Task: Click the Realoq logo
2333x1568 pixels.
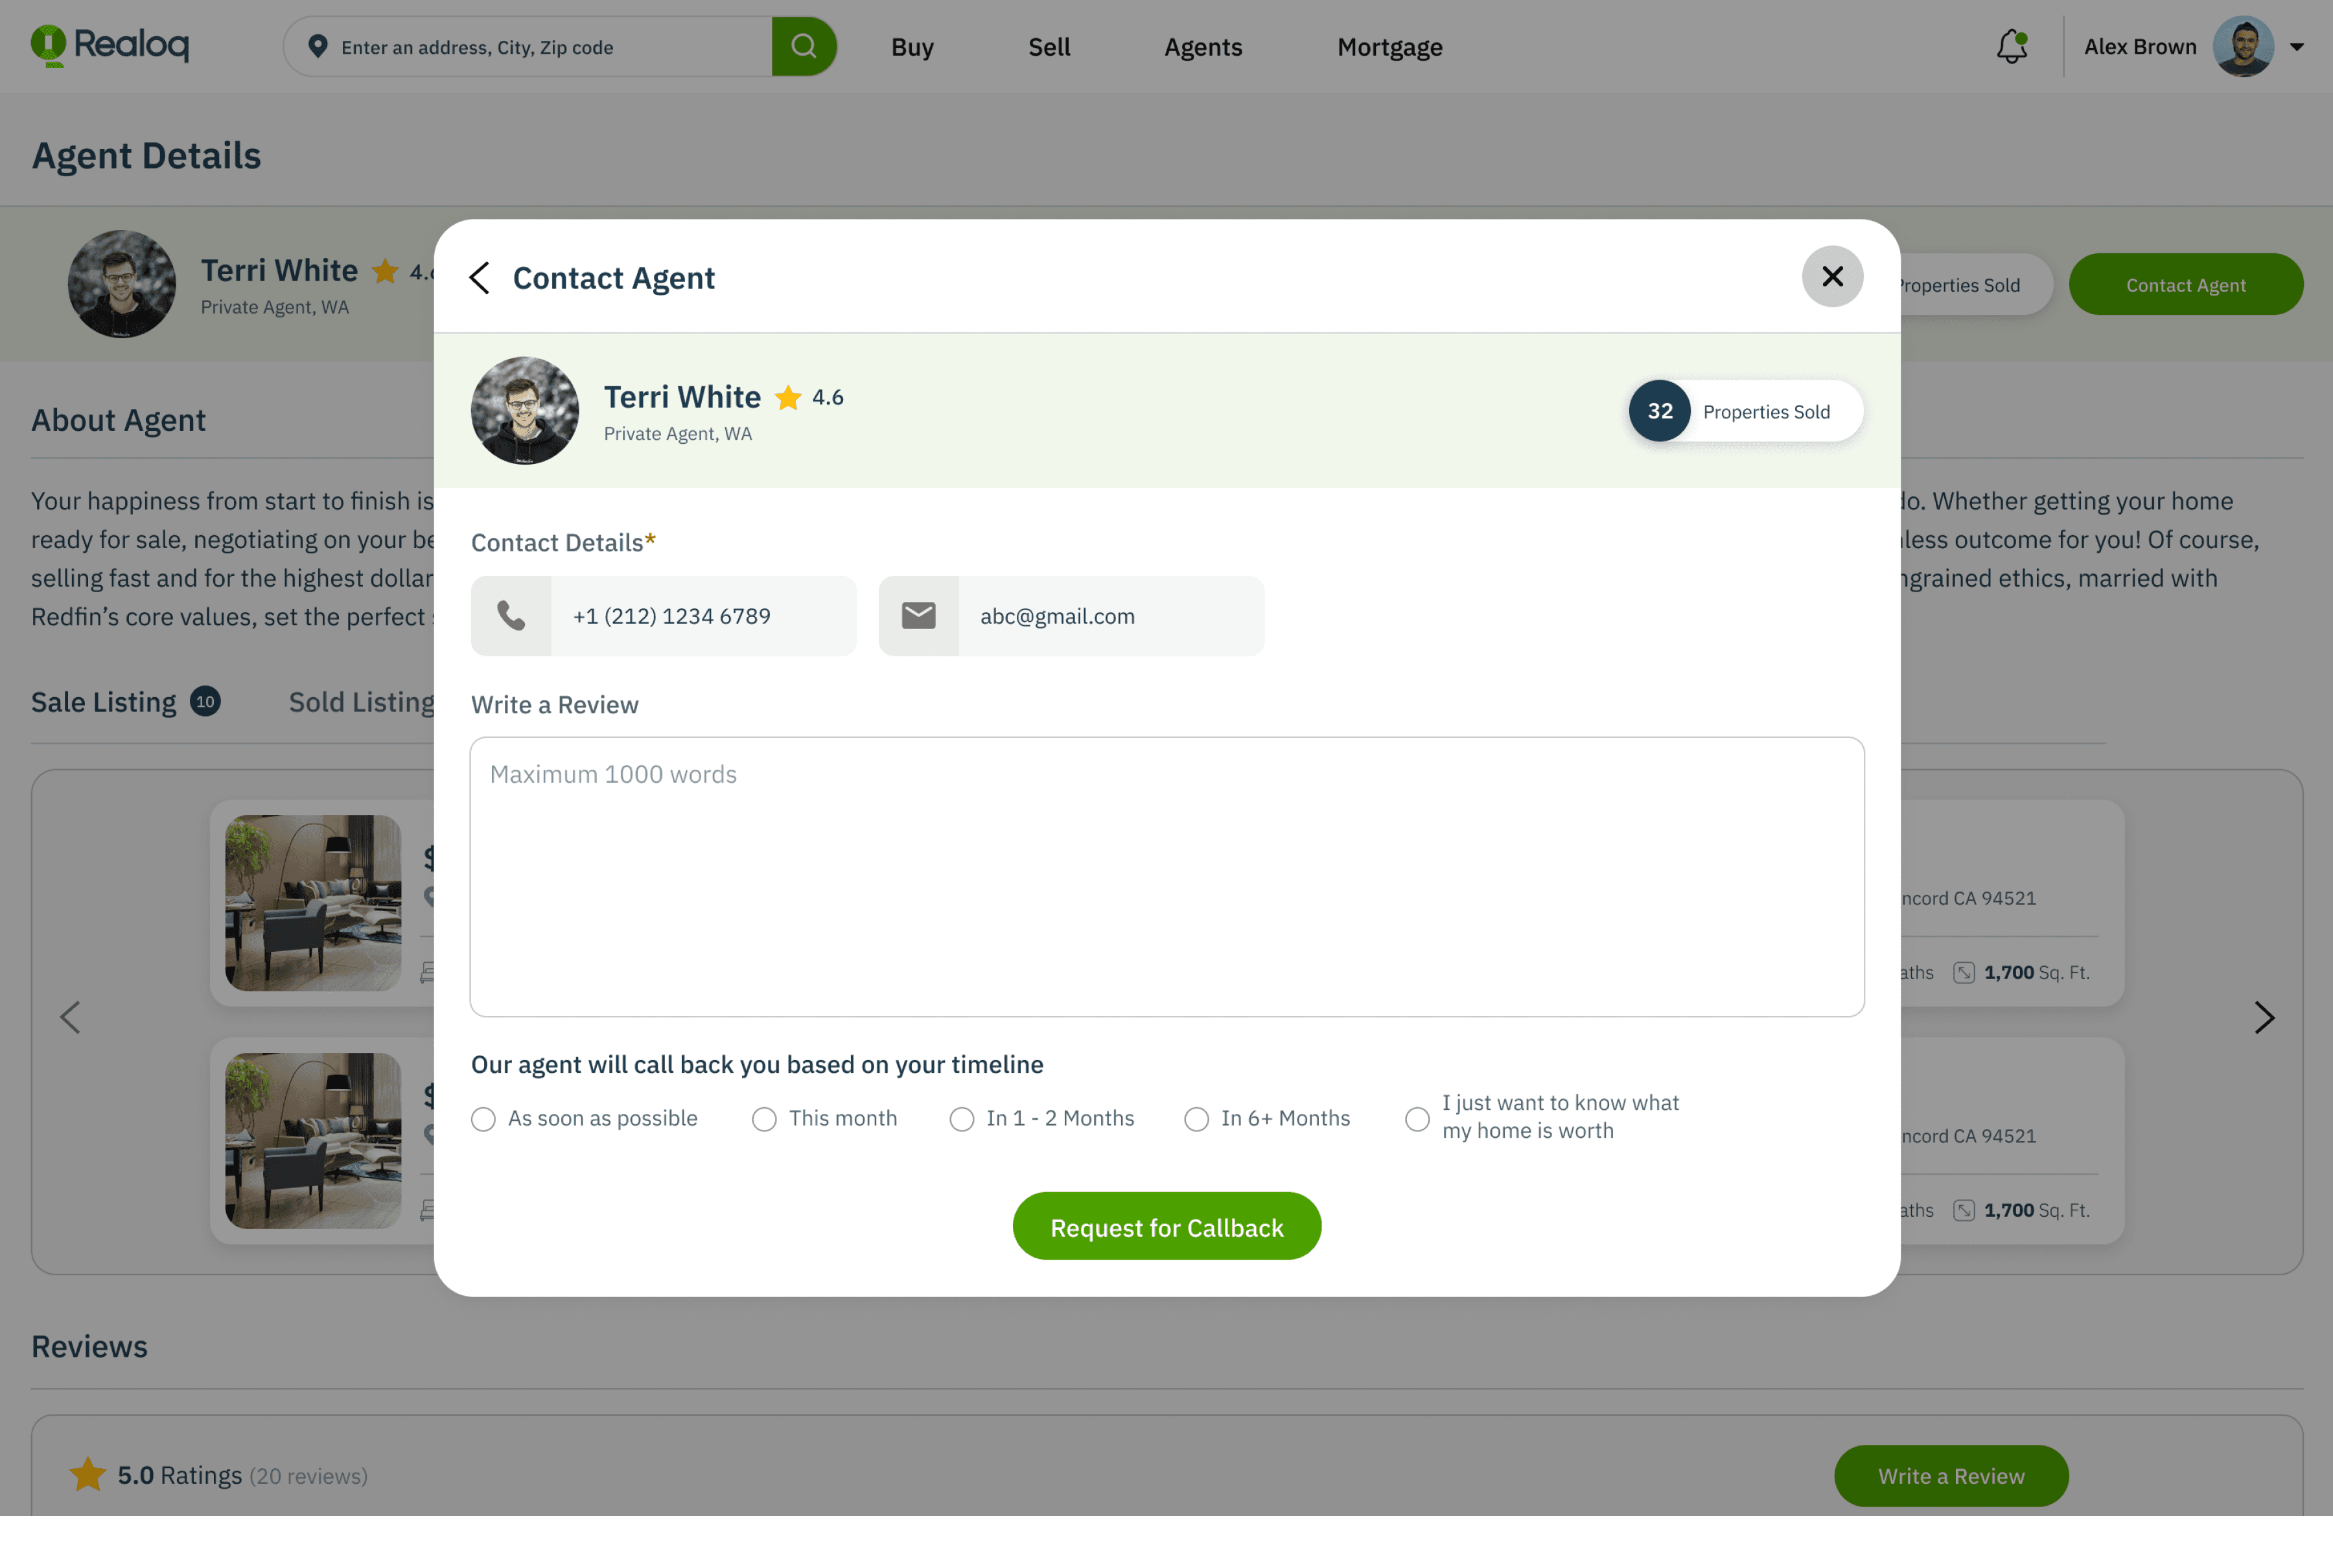Action: click(110, 45)
